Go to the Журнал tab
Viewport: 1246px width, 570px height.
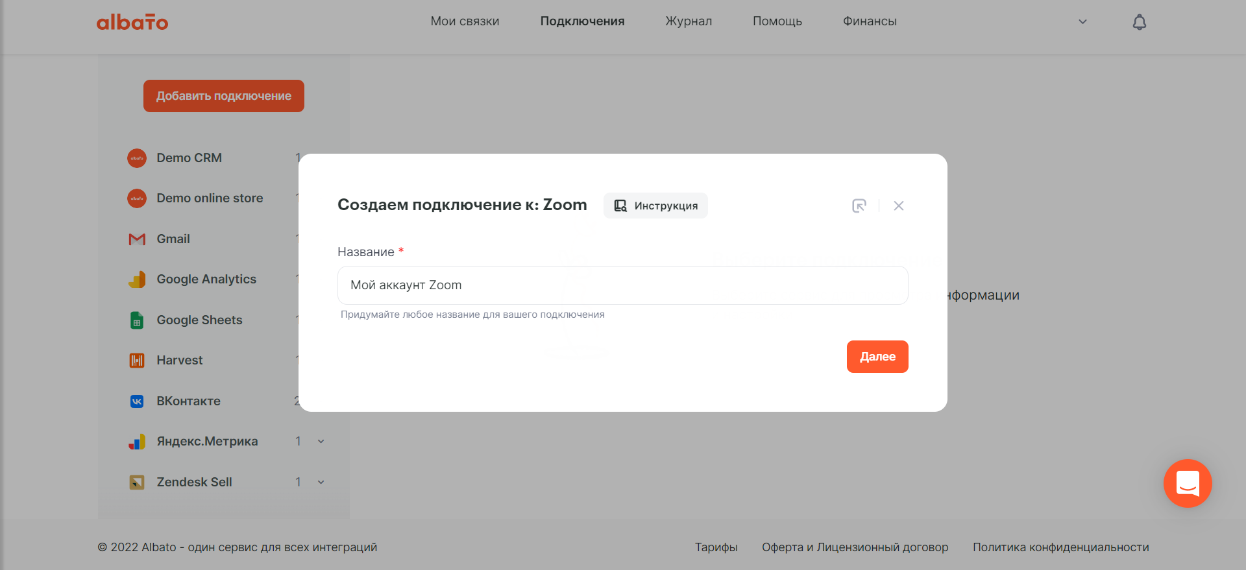(689, 21)
